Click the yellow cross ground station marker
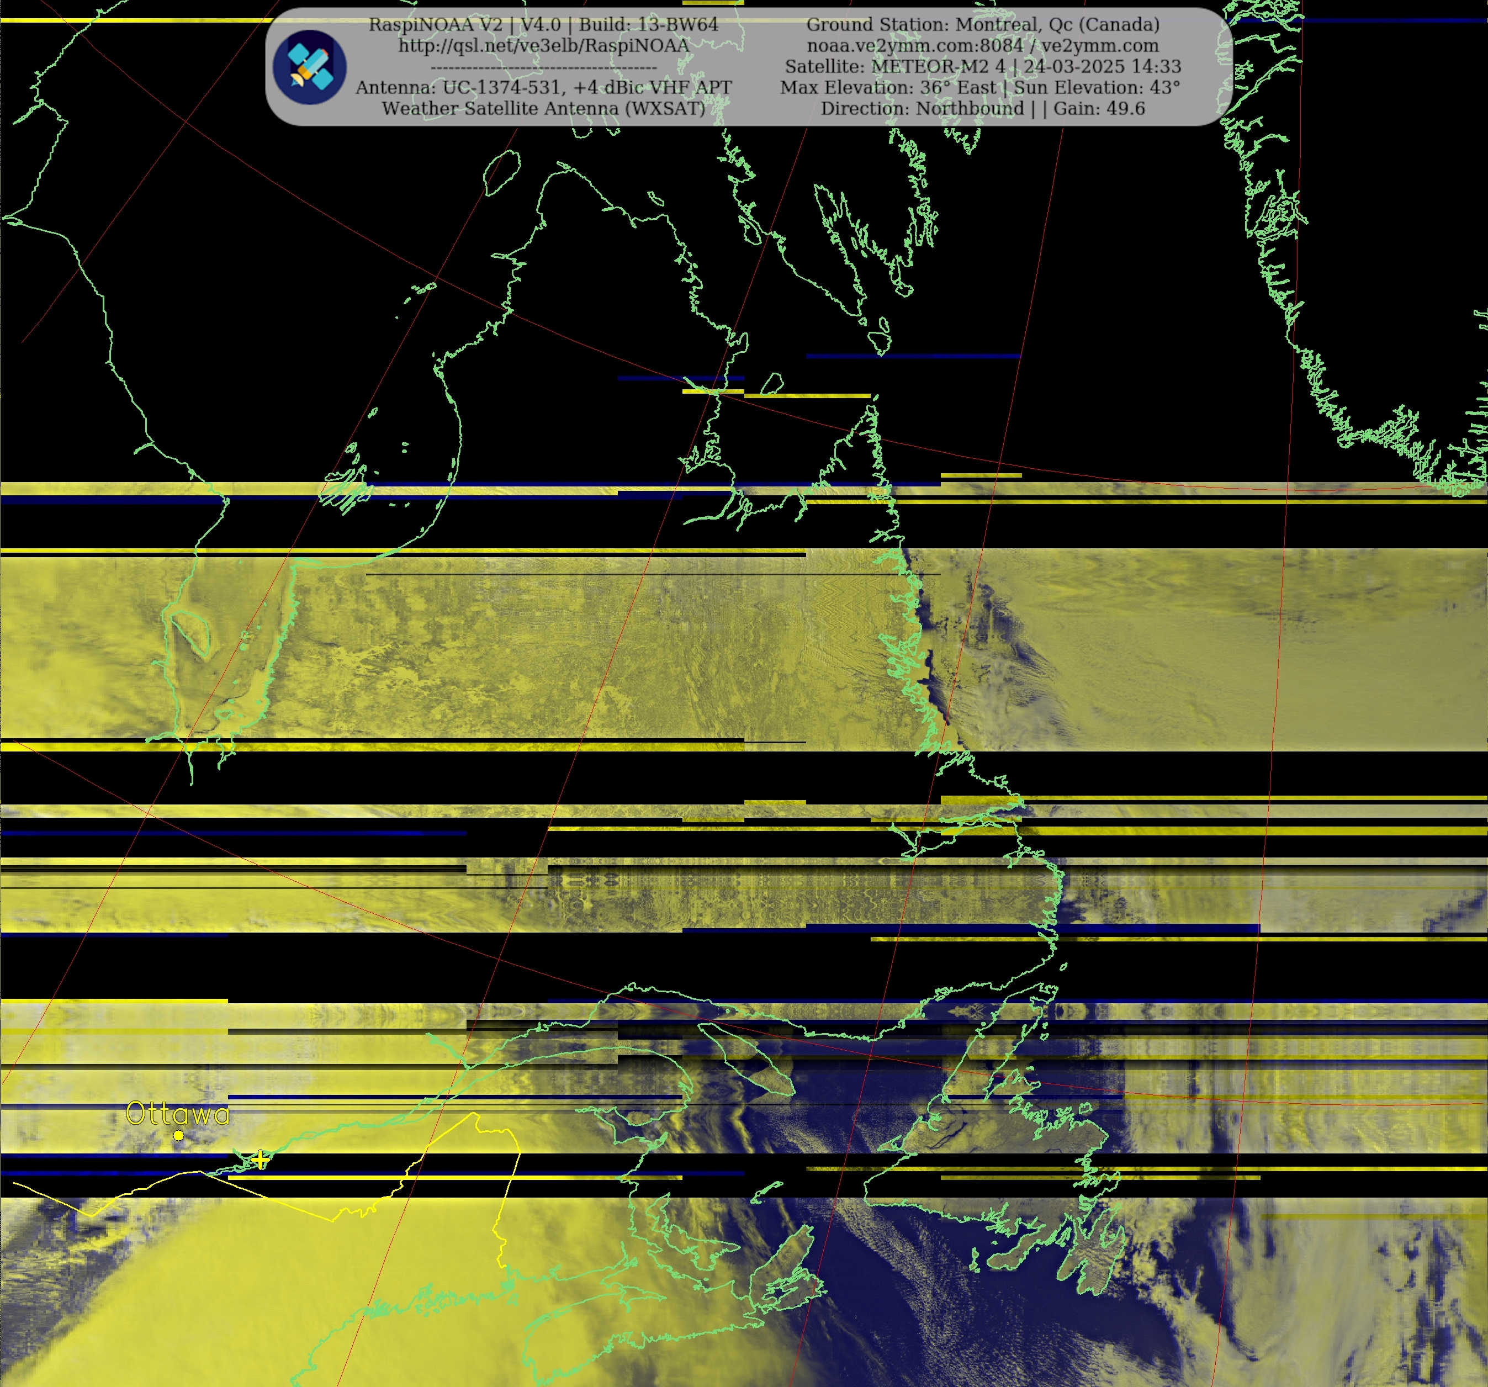 point(260,1160)
